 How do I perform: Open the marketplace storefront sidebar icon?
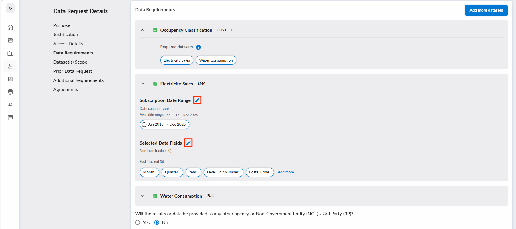[x=10, y=40]
